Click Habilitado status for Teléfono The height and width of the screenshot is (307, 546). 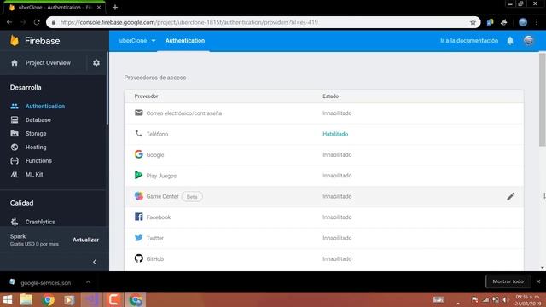pyautogui.click(x=335, y=134)
